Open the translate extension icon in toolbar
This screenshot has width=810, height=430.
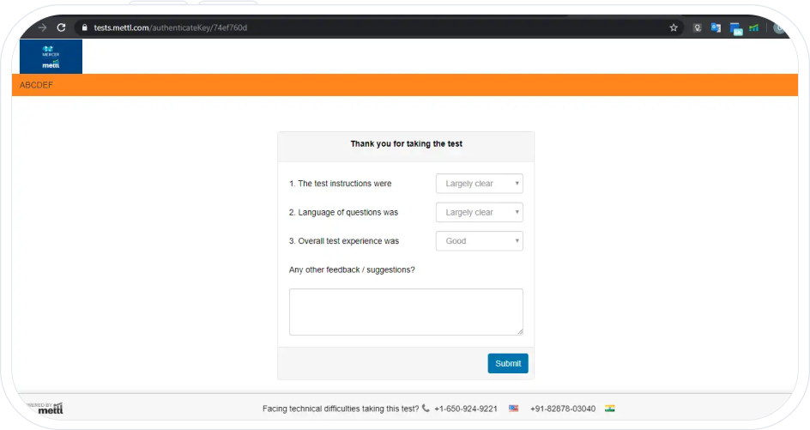tap(716, 27)
